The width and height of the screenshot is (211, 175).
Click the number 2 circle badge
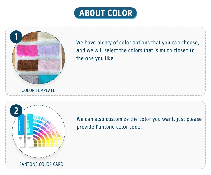tap(16, 110)
